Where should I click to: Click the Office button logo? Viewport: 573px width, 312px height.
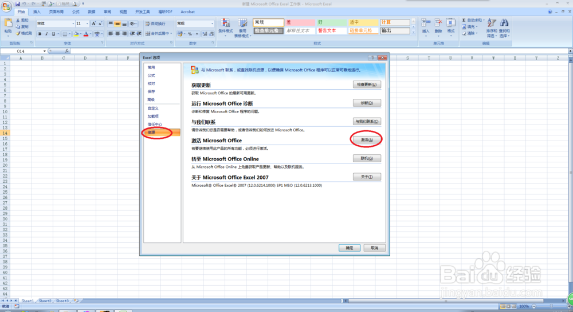6,7
